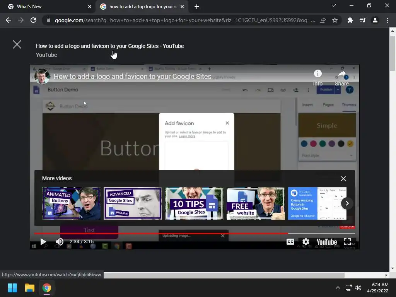Open the Animated Buttons video thumbnail
Screen dimensions: 396x297
pos(71,203)
